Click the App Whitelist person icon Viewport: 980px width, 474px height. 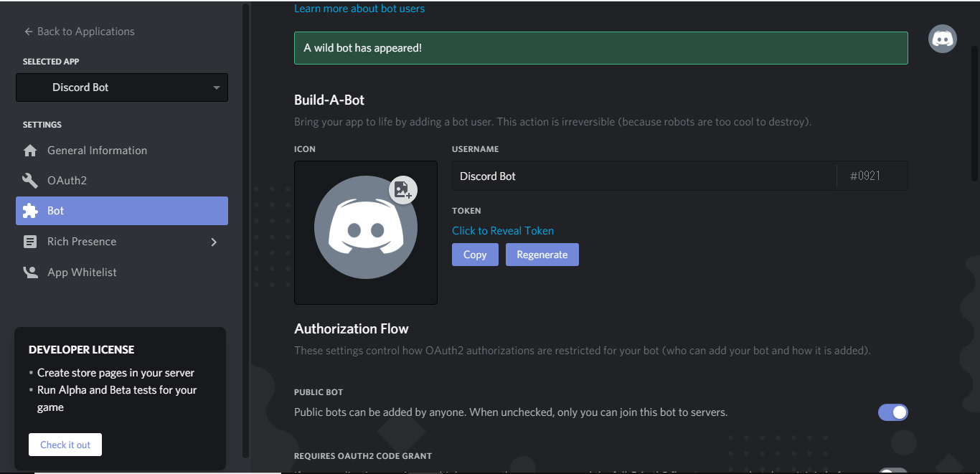click(x=30, y=272)
